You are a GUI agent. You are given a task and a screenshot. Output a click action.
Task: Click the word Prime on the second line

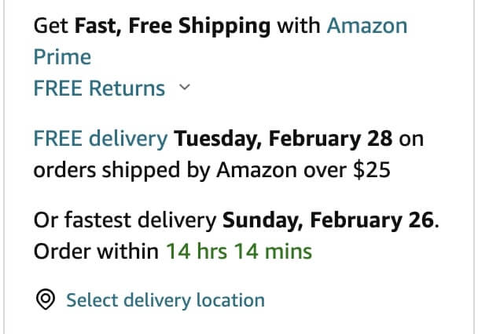[x=62, y=57]
